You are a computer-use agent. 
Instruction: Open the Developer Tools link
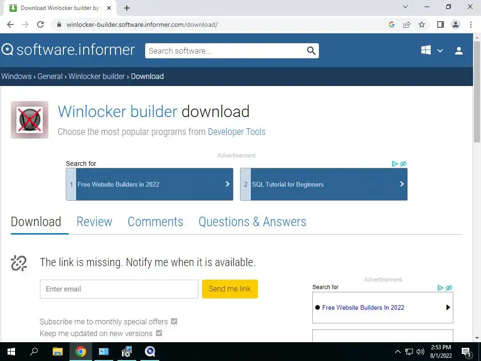(x=237, y=132)
